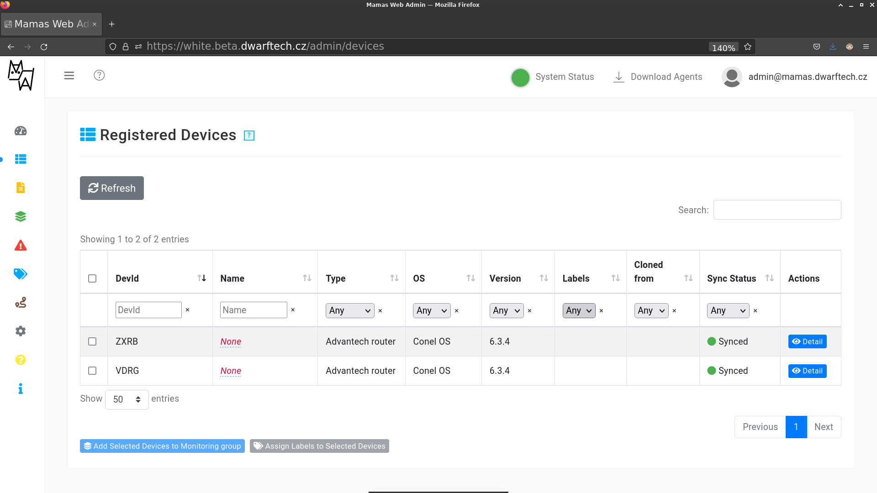The height and width of the screenshot is (493, 877).
Task: Open Detail for device VDRG
Action: point(807,371)
